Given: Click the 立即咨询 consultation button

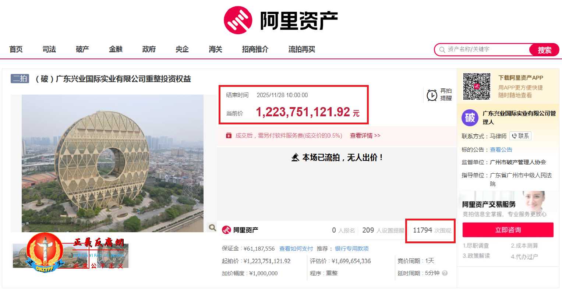Looking at the screenshot, I should tap(508, 230).
